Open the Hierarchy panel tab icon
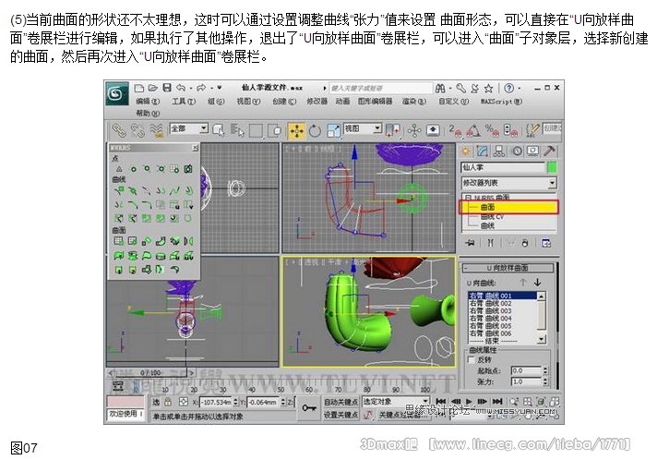 pos(498,151)
